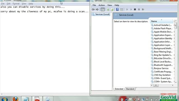Click the Export List toolbar icon
Viewport: 179px width, 101px height.
pyautogui.click(x=112, y=10)
